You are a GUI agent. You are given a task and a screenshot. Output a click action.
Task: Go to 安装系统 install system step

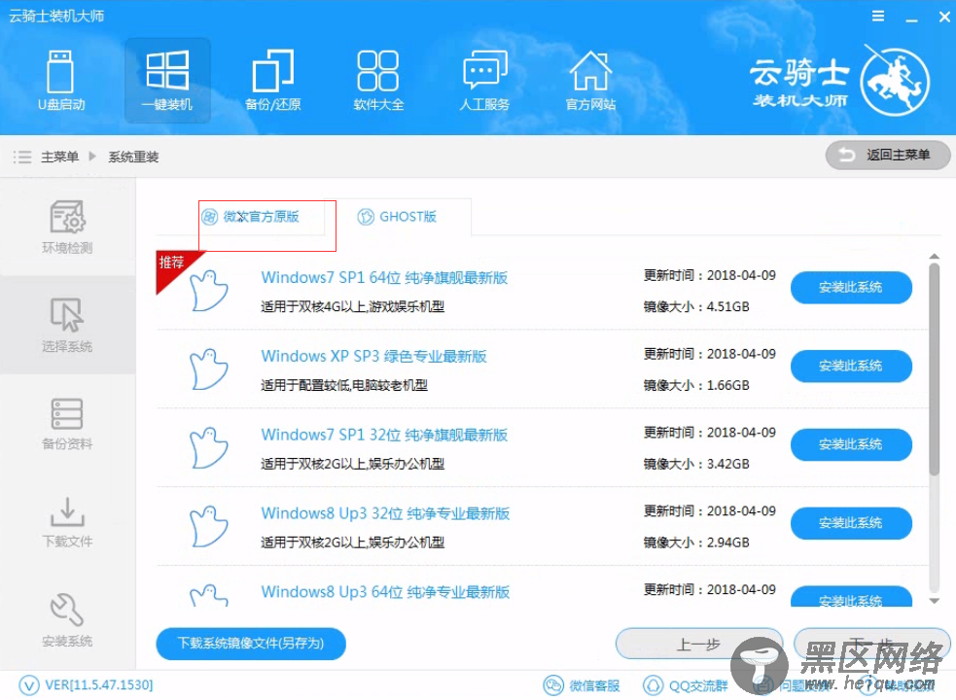click(67, 620)
